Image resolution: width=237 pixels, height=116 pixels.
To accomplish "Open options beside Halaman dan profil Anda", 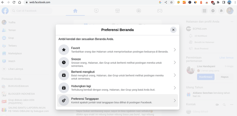I will 232,22.
